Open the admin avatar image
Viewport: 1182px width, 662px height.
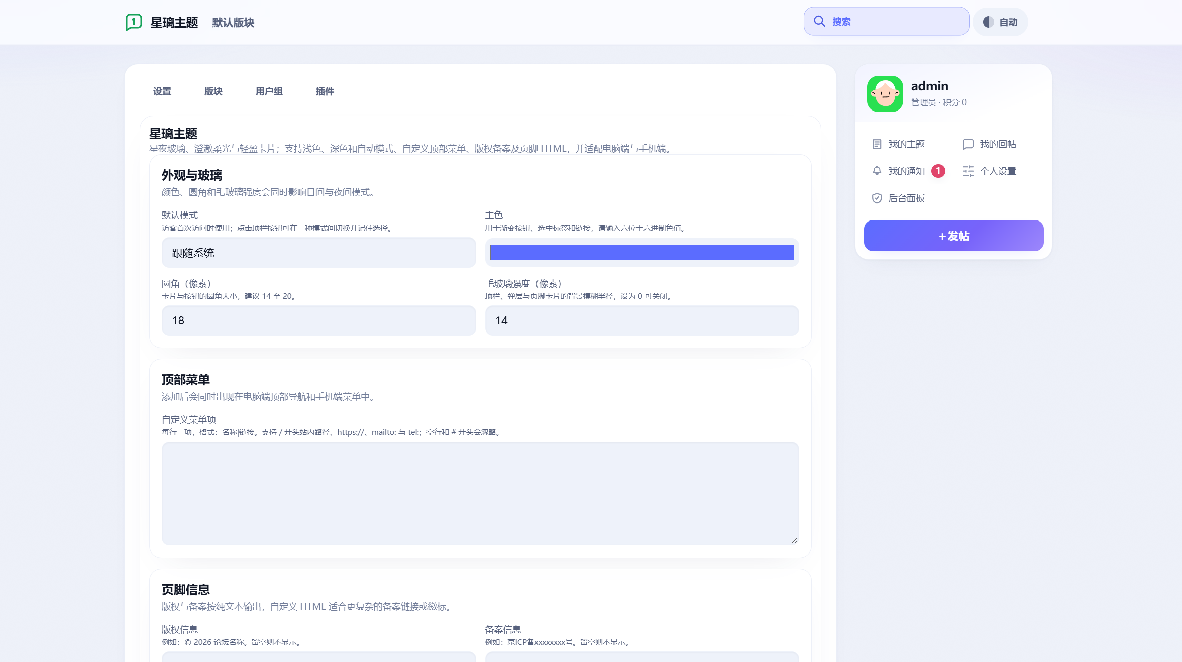click(885, 94)
